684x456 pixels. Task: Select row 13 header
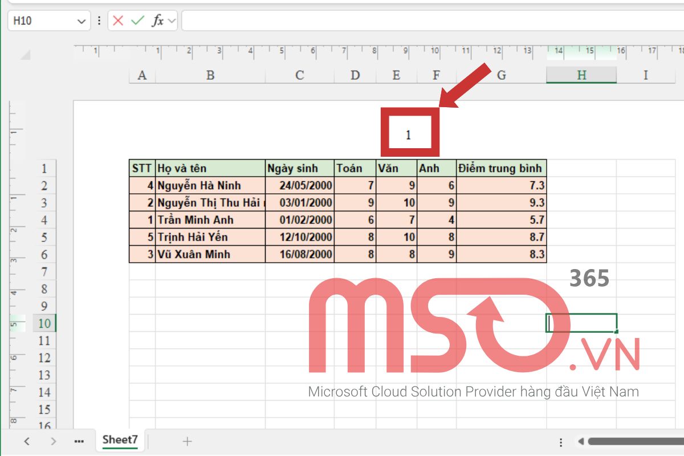[x=44, y=375]
